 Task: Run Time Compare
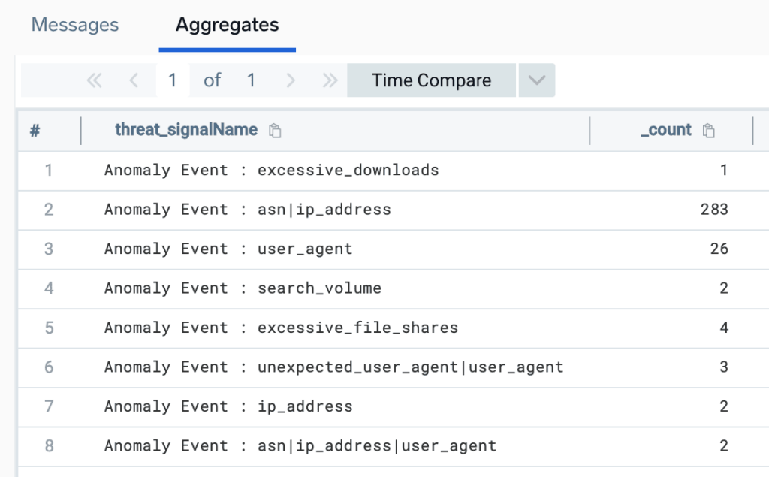tap(430, 80)
